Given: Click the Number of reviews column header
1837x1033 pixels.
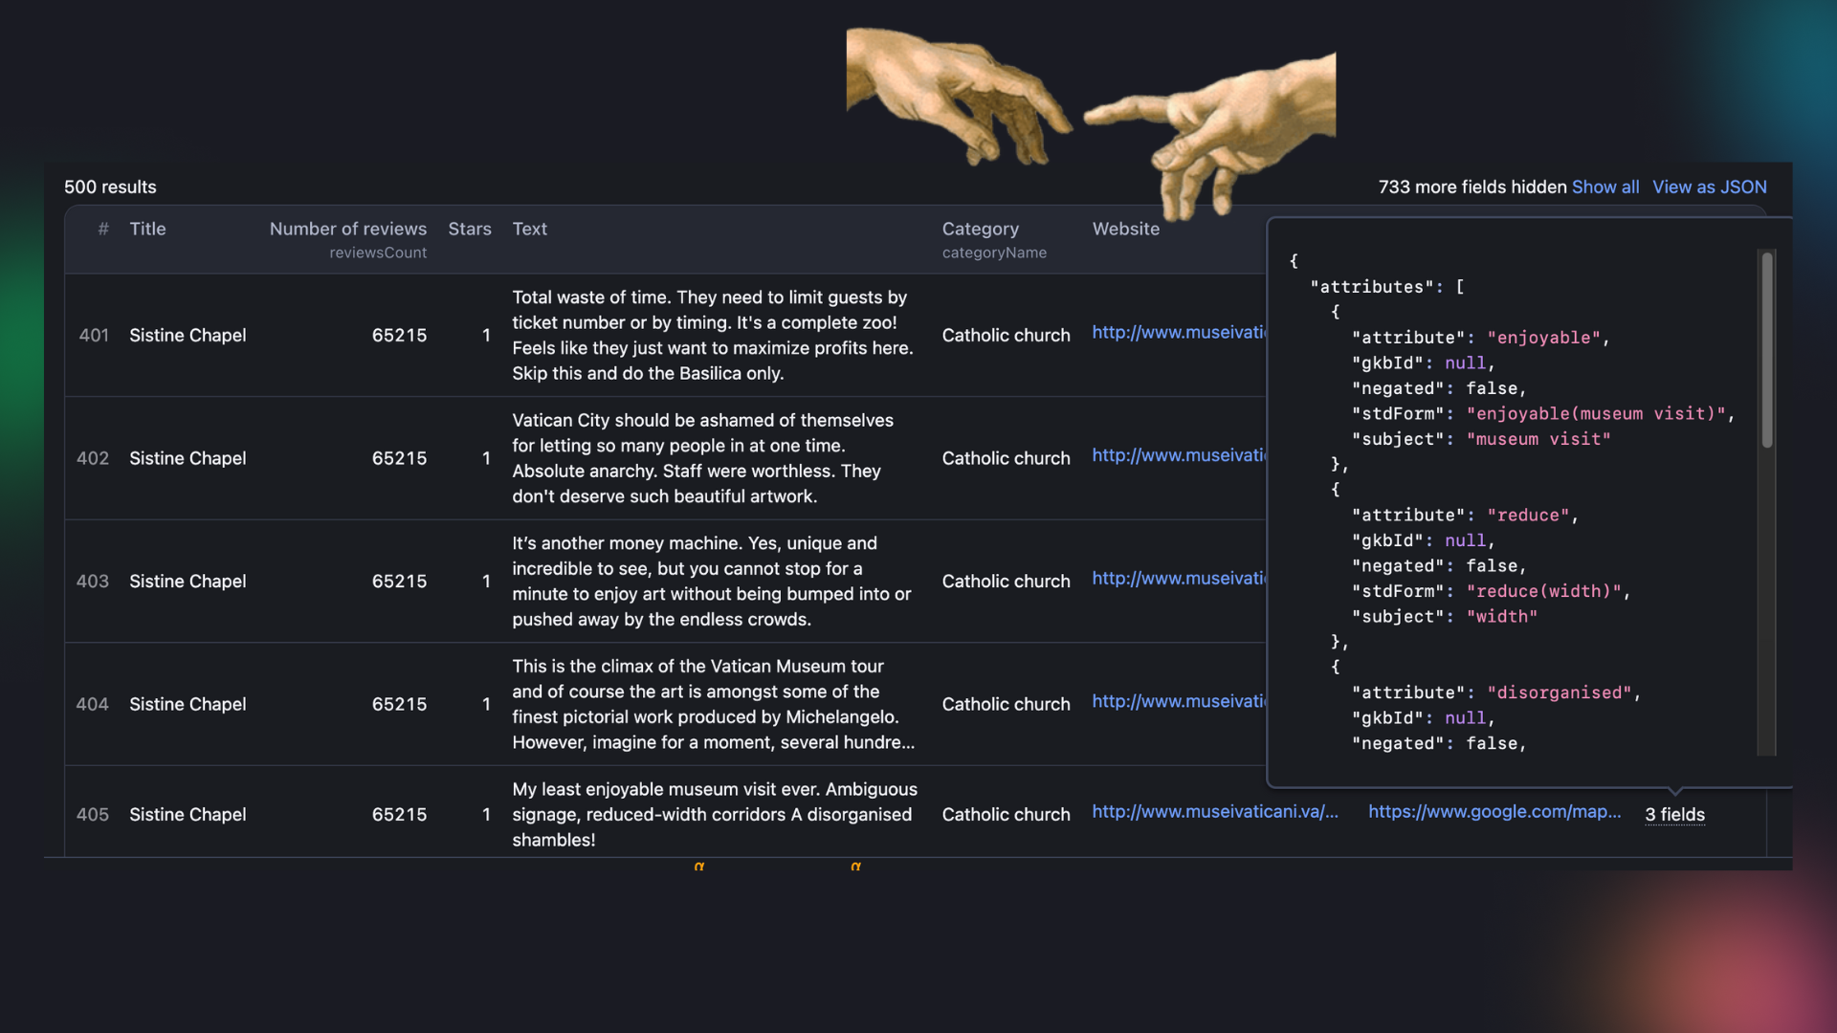Looking at the screenshot, I should click(347, 230).
